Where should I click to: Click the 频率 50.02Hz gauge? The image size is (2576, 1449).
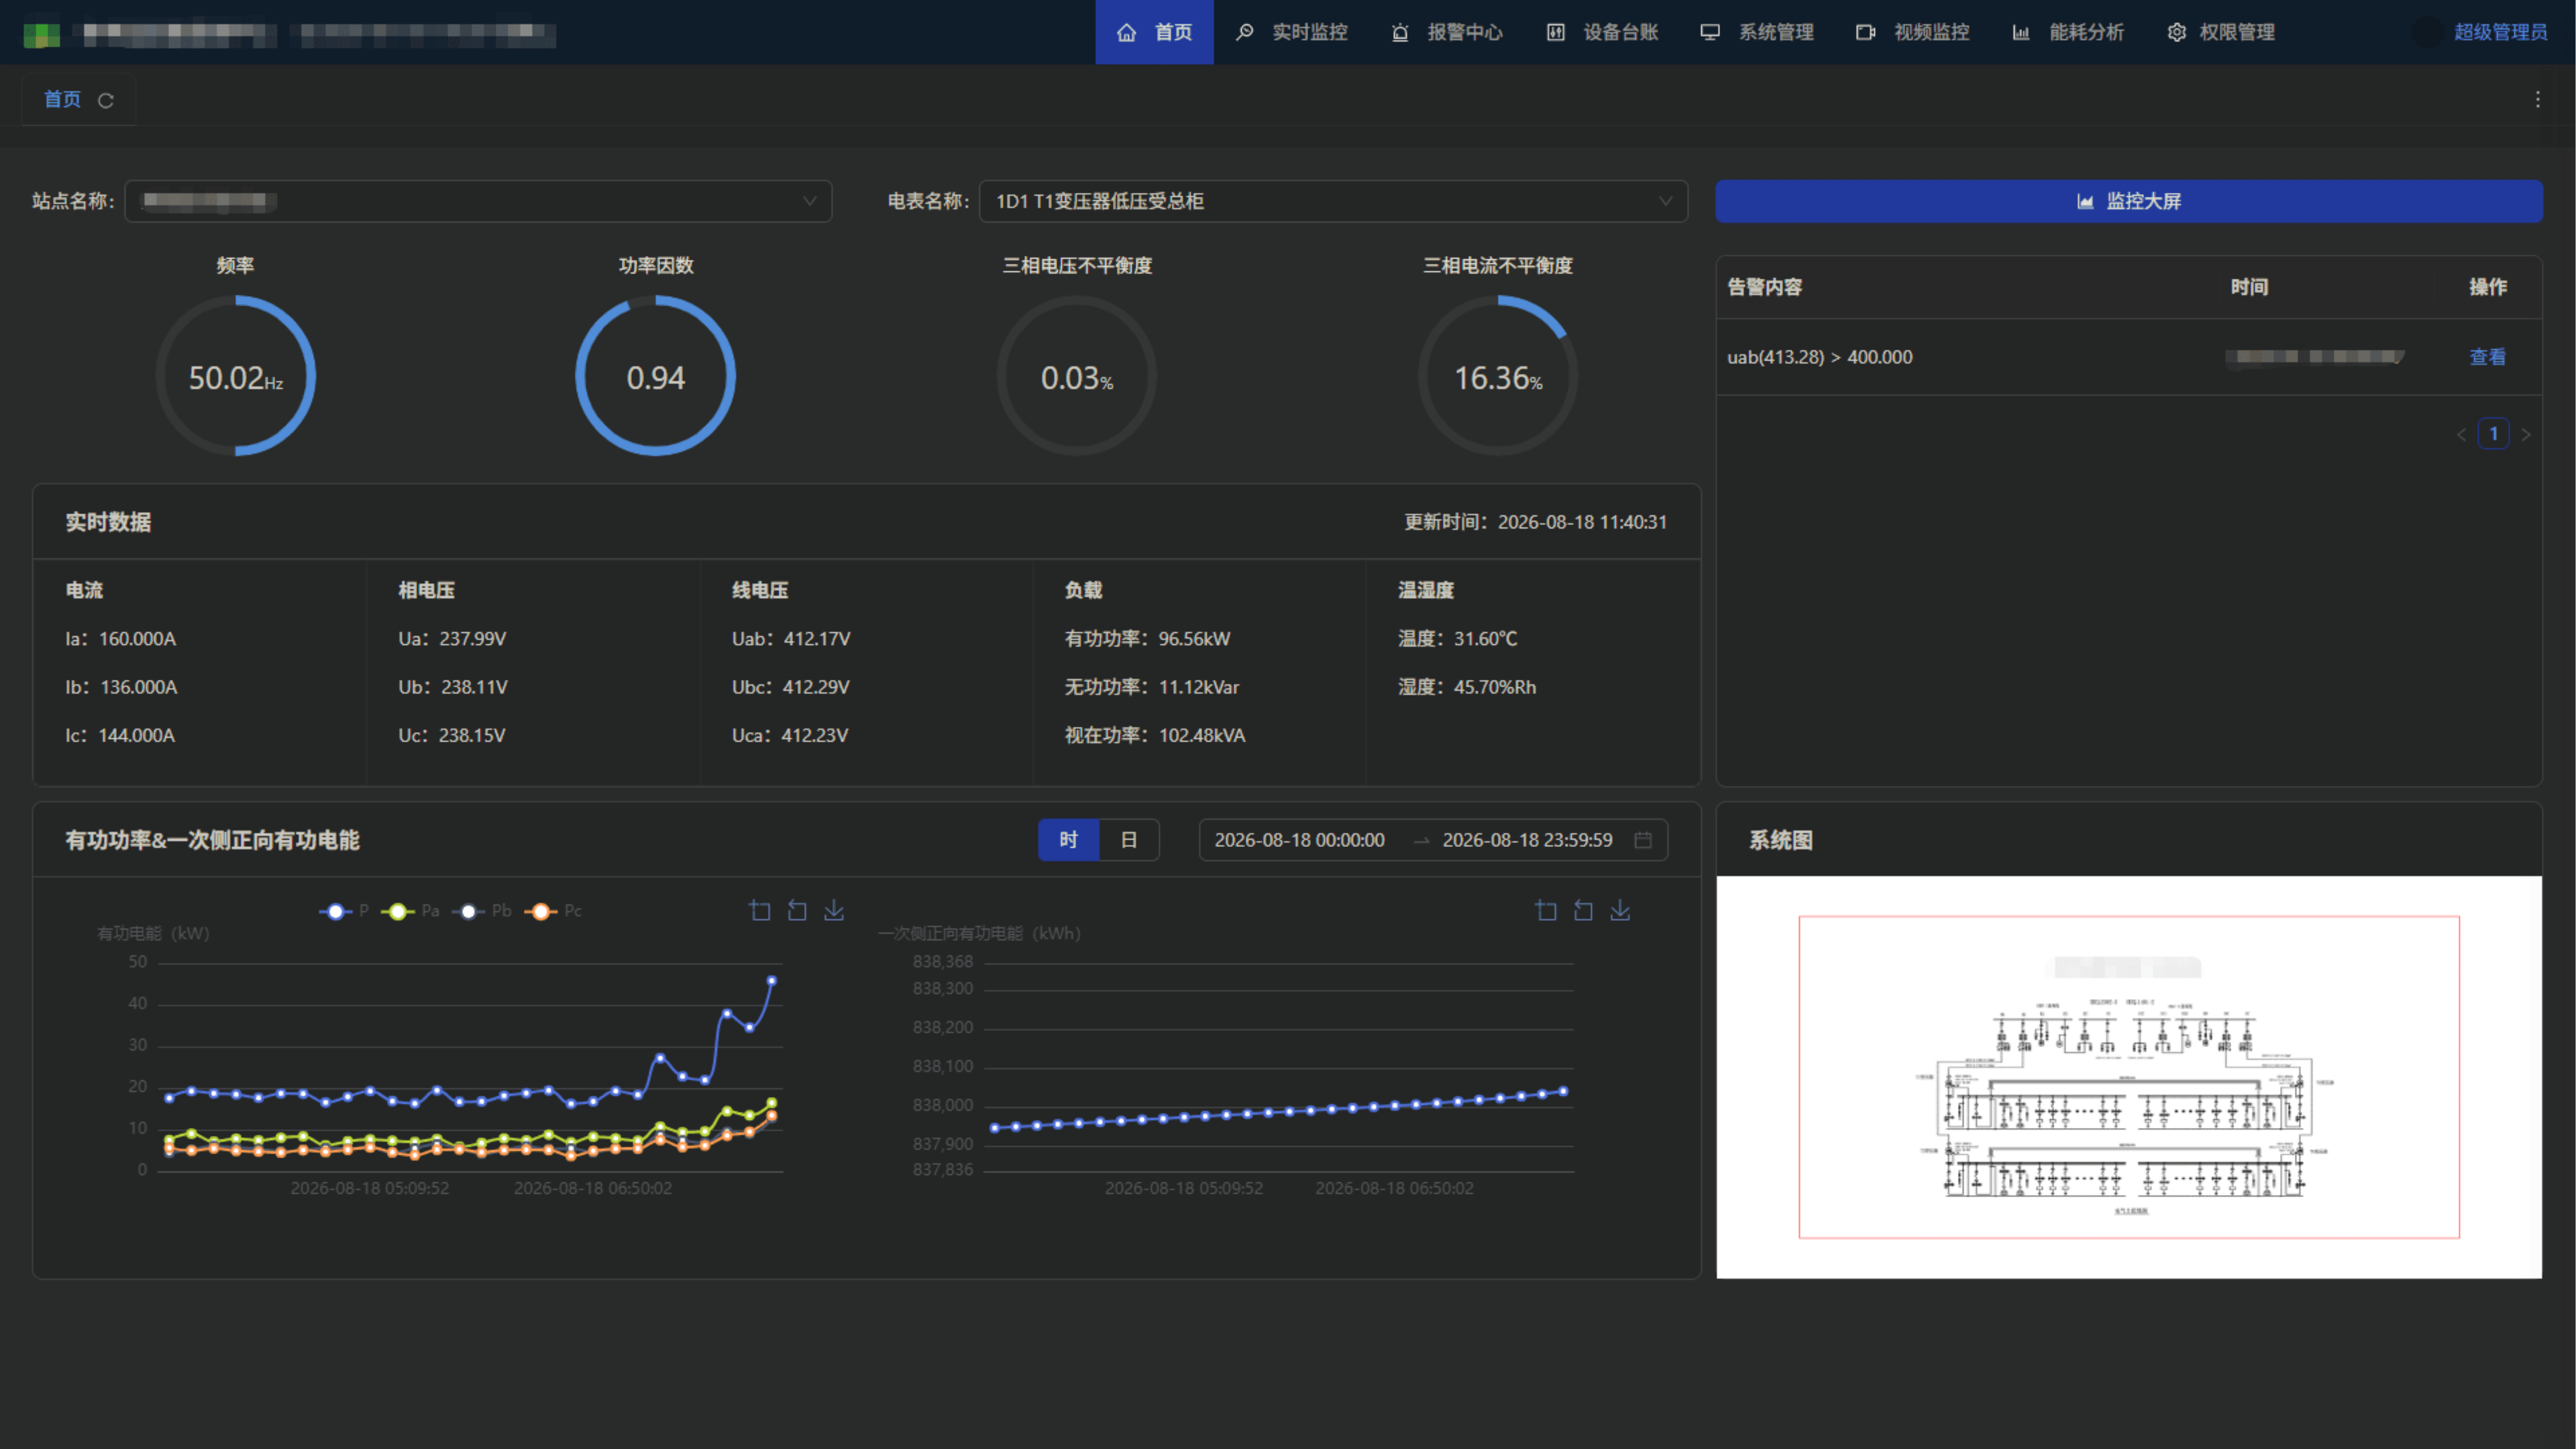pos(236,376)
